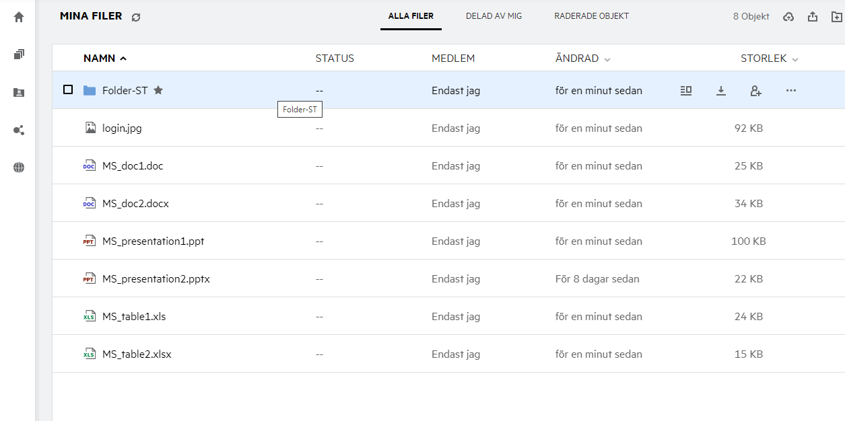Download Folder-ST using the download icon
The width and height of the screenshot is (845, 421).
coord(721,90)
